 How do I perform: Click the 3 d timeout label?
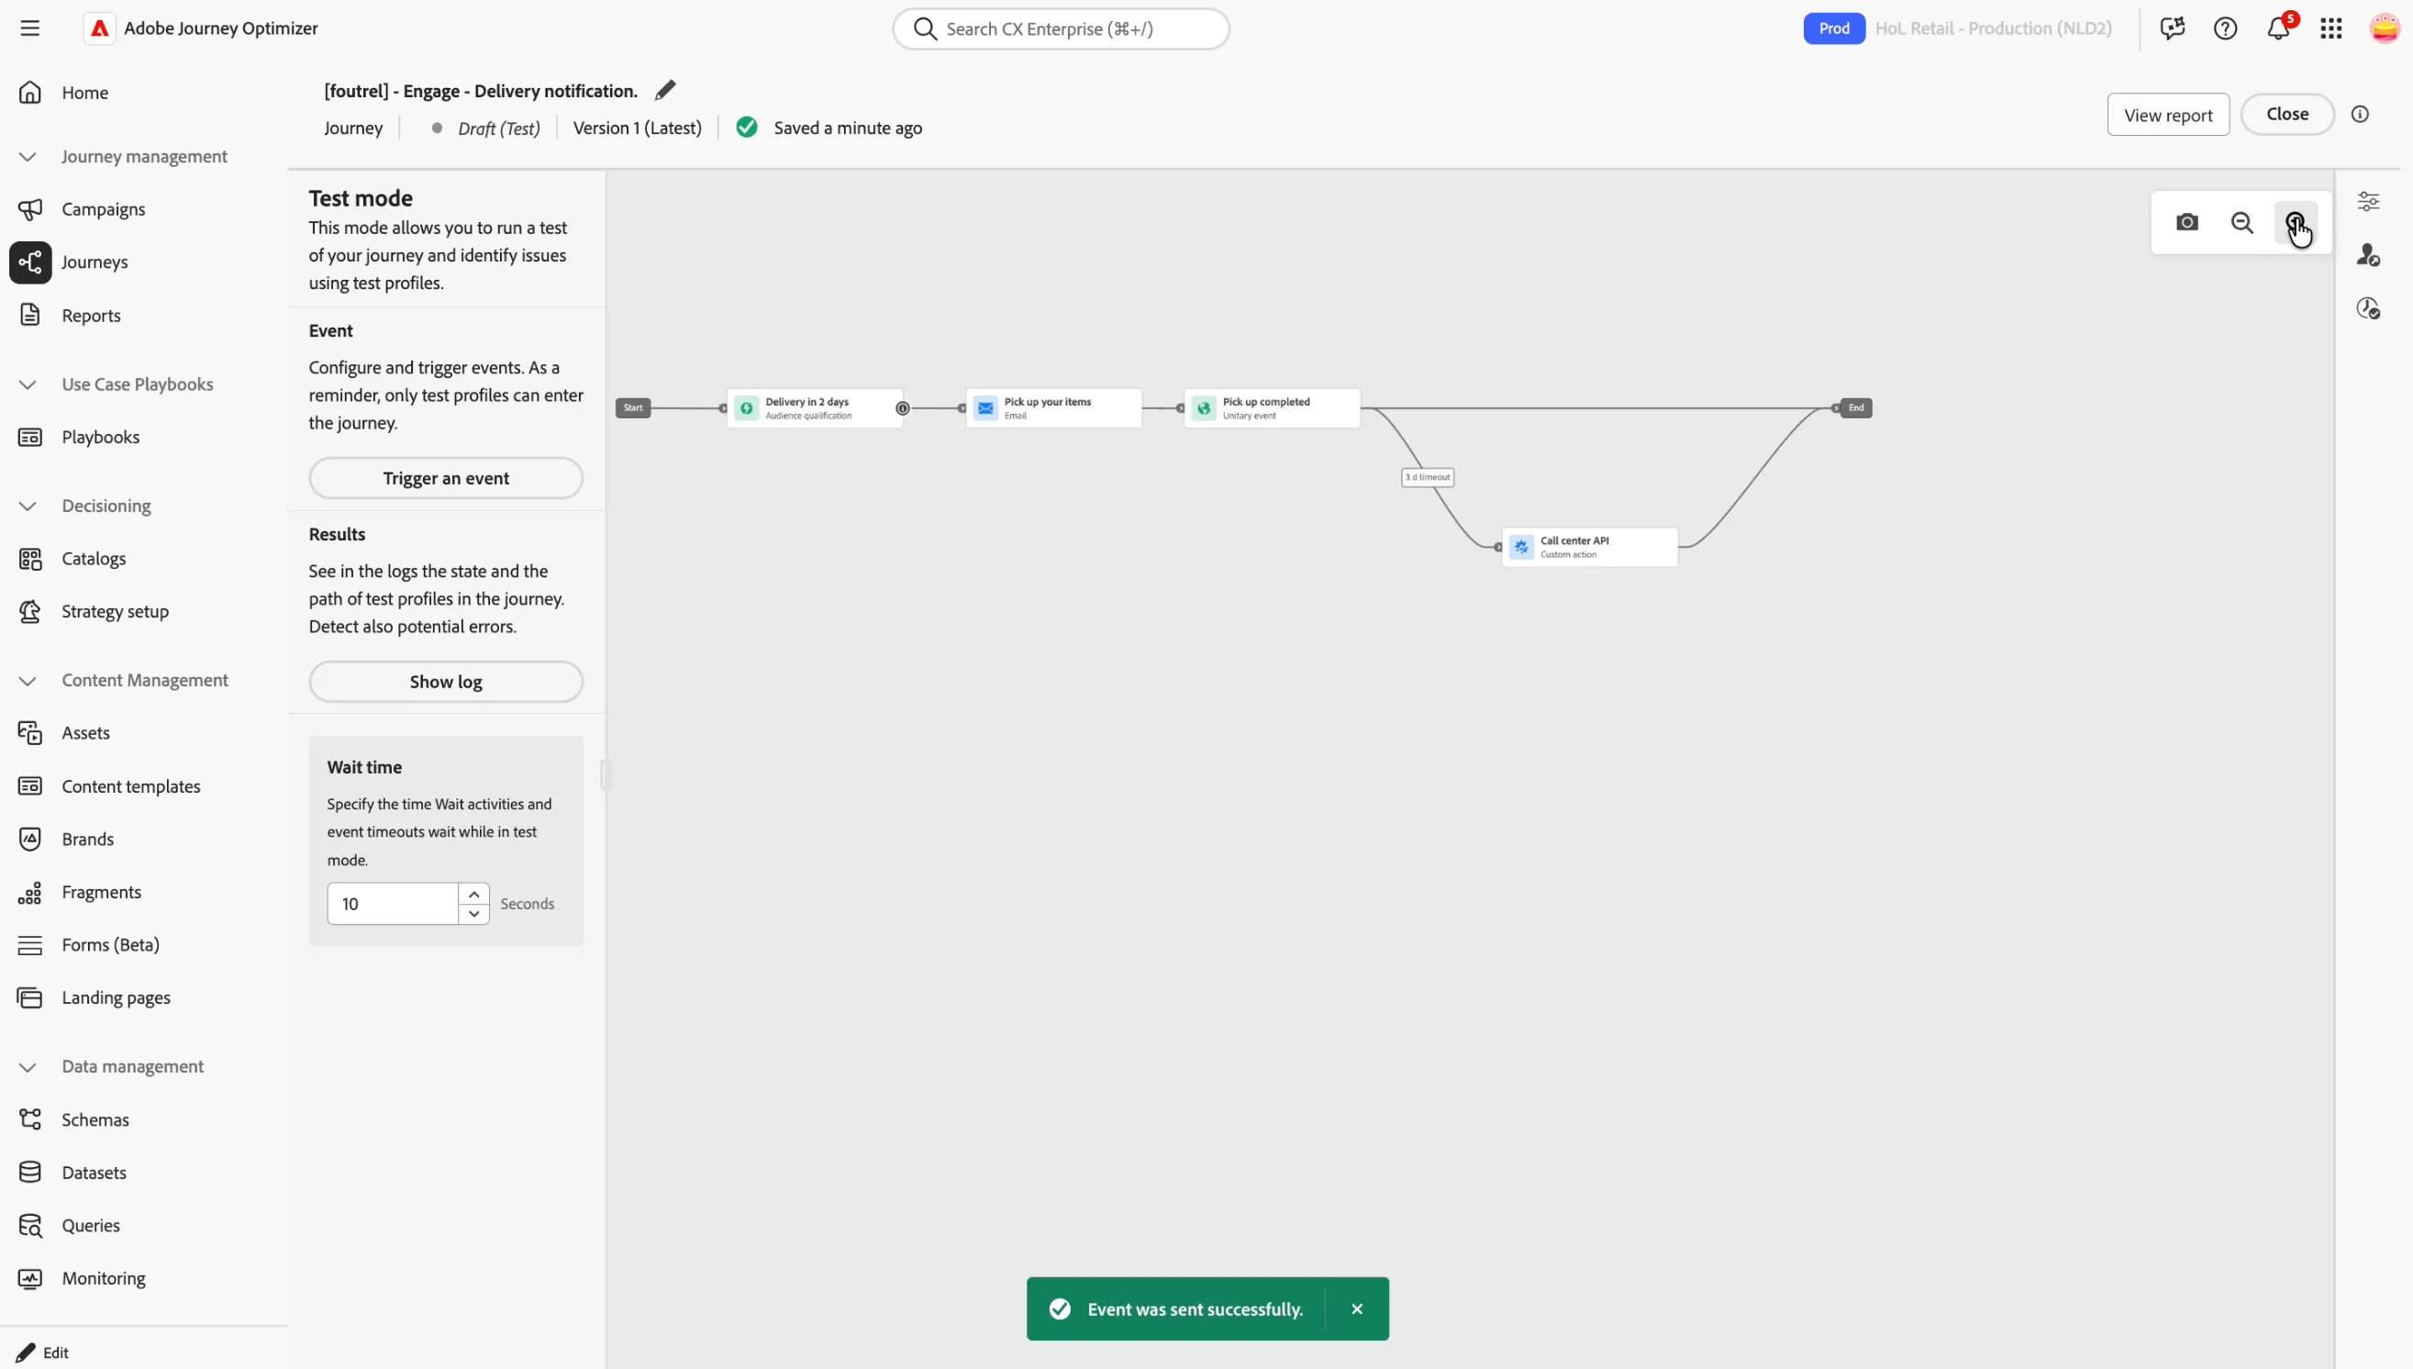click(x=1427, y=478)
